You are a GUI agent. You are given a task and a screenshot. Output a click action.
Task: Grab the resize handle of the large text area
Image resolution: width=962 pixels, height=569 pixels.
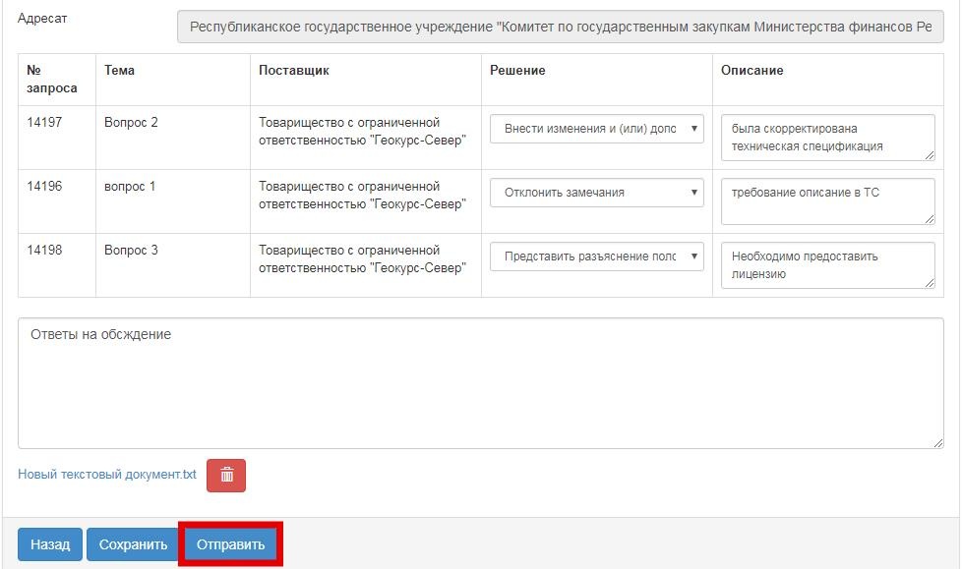pos(937,443)
